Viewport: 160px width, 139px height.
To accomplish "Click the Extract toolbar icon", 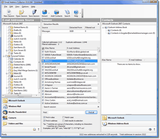I will pos(45,12).
